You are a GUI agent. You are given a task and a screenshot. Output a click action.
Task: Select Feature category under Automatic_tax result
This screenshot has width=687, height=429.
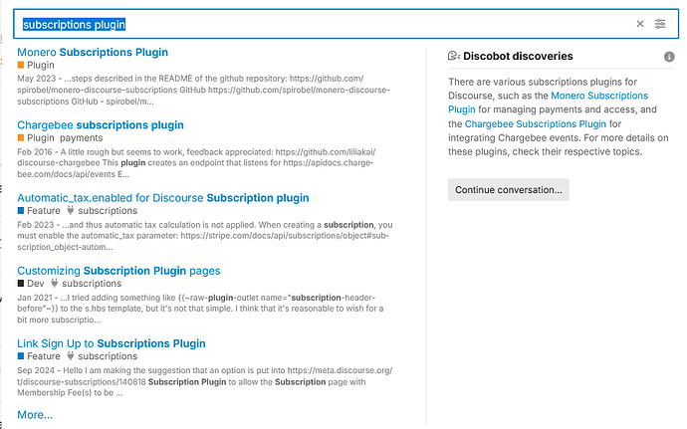[x=39, y=211]
